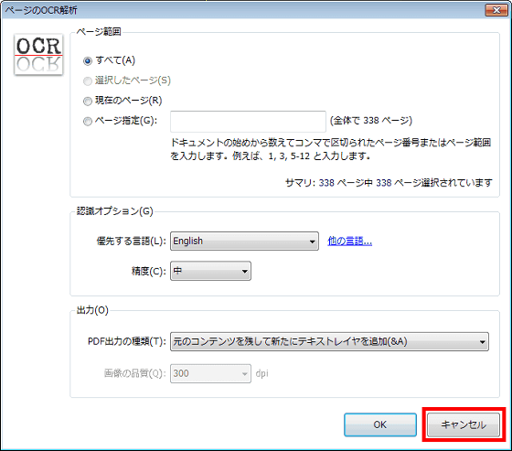Close the ページのOCR解析 dialog window
The image size is (512, 451).
(496, 10)
